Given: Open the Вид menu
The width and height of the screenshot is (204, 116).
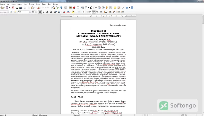Looking at the screenshot, I should coord(8,4).
